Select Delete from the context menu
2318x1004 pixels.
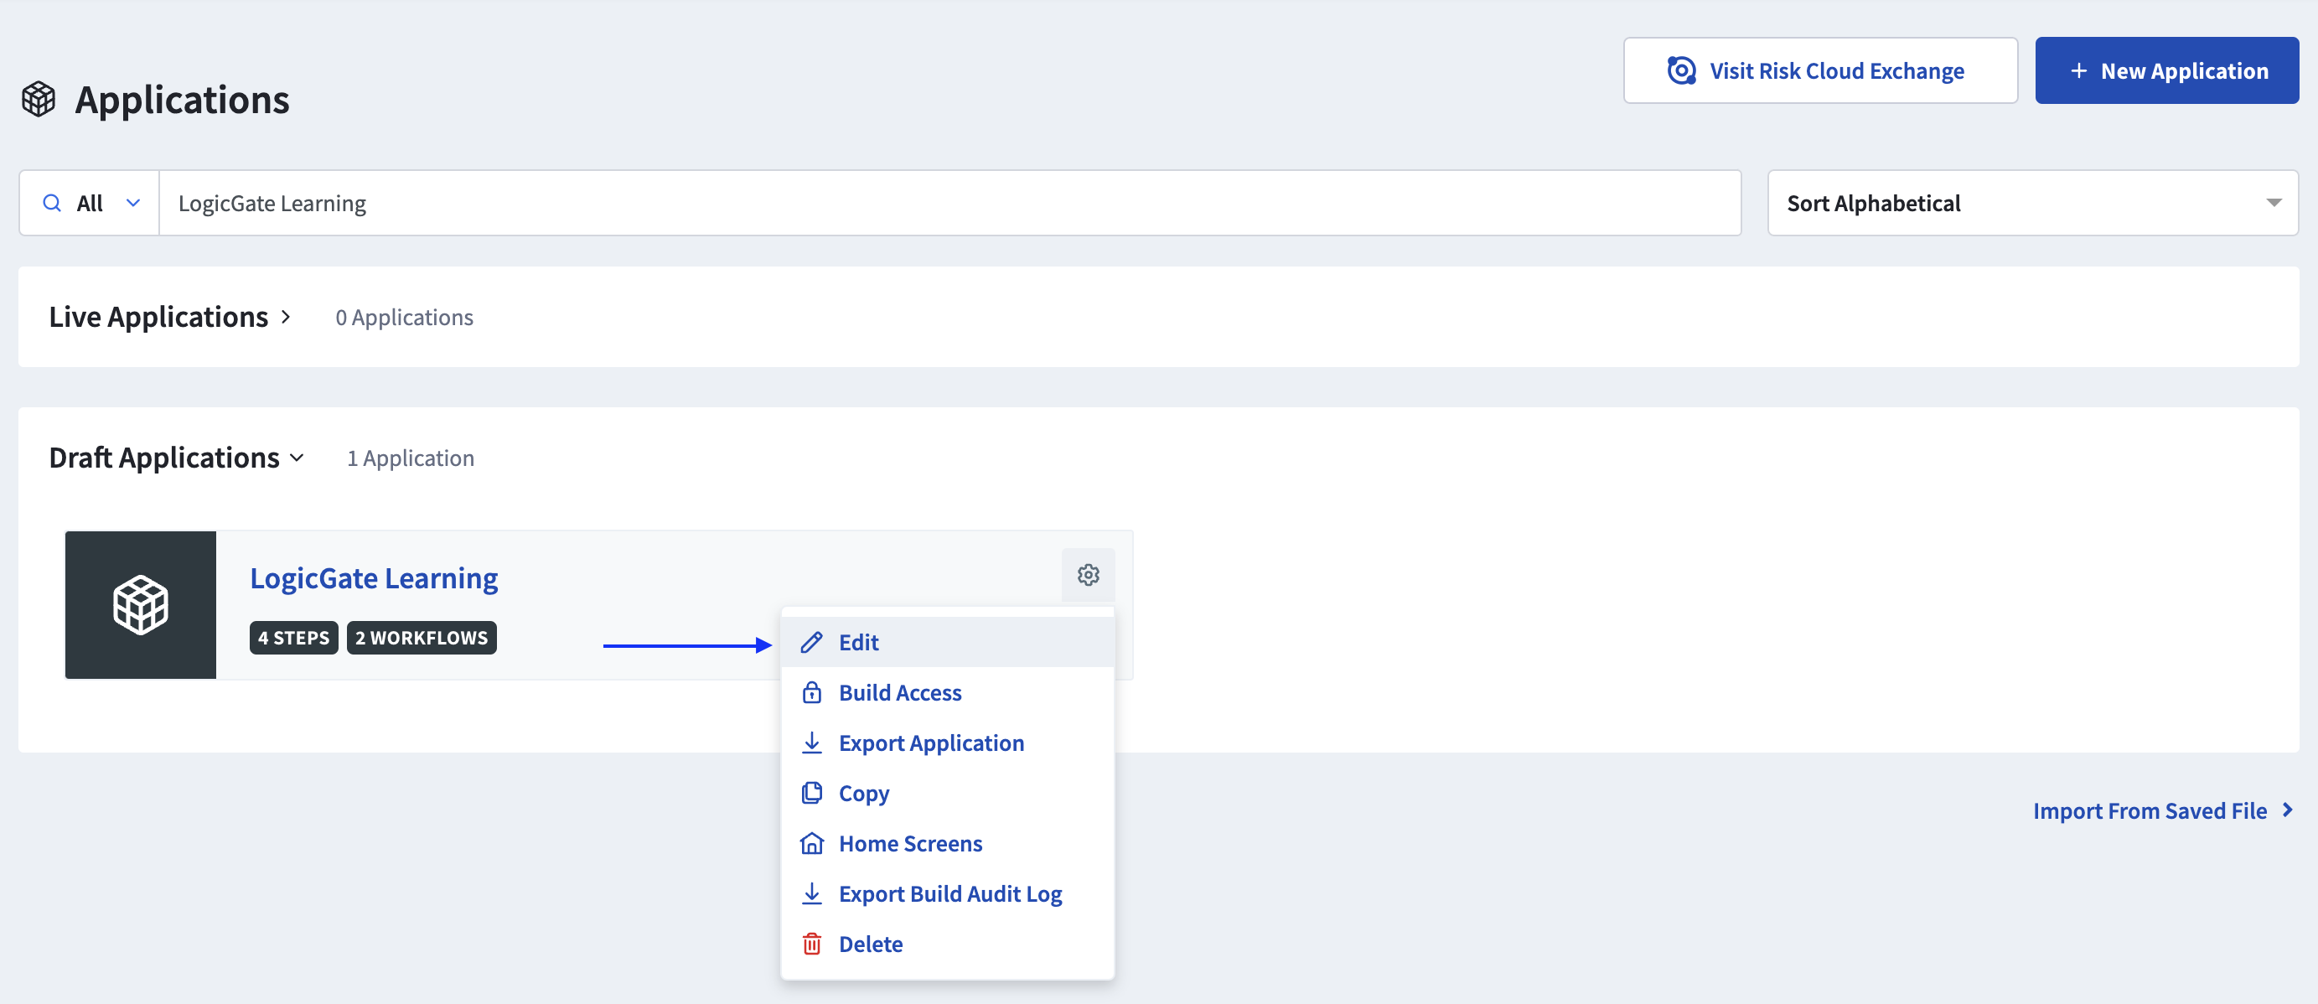948,944
